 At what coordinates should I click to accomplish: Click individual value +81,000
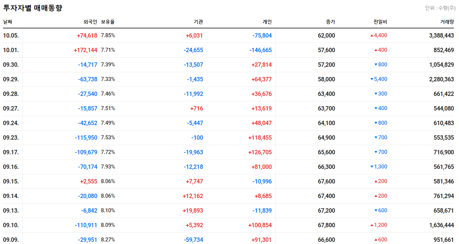(261, 167)
